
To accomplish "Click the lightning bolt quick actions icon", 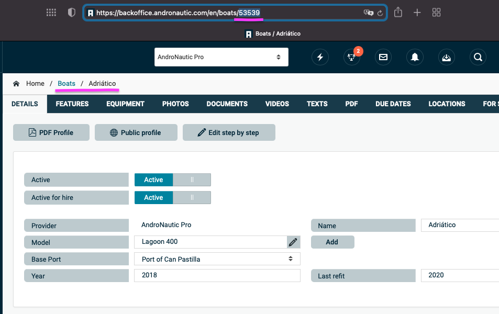I will coord(320,58).
